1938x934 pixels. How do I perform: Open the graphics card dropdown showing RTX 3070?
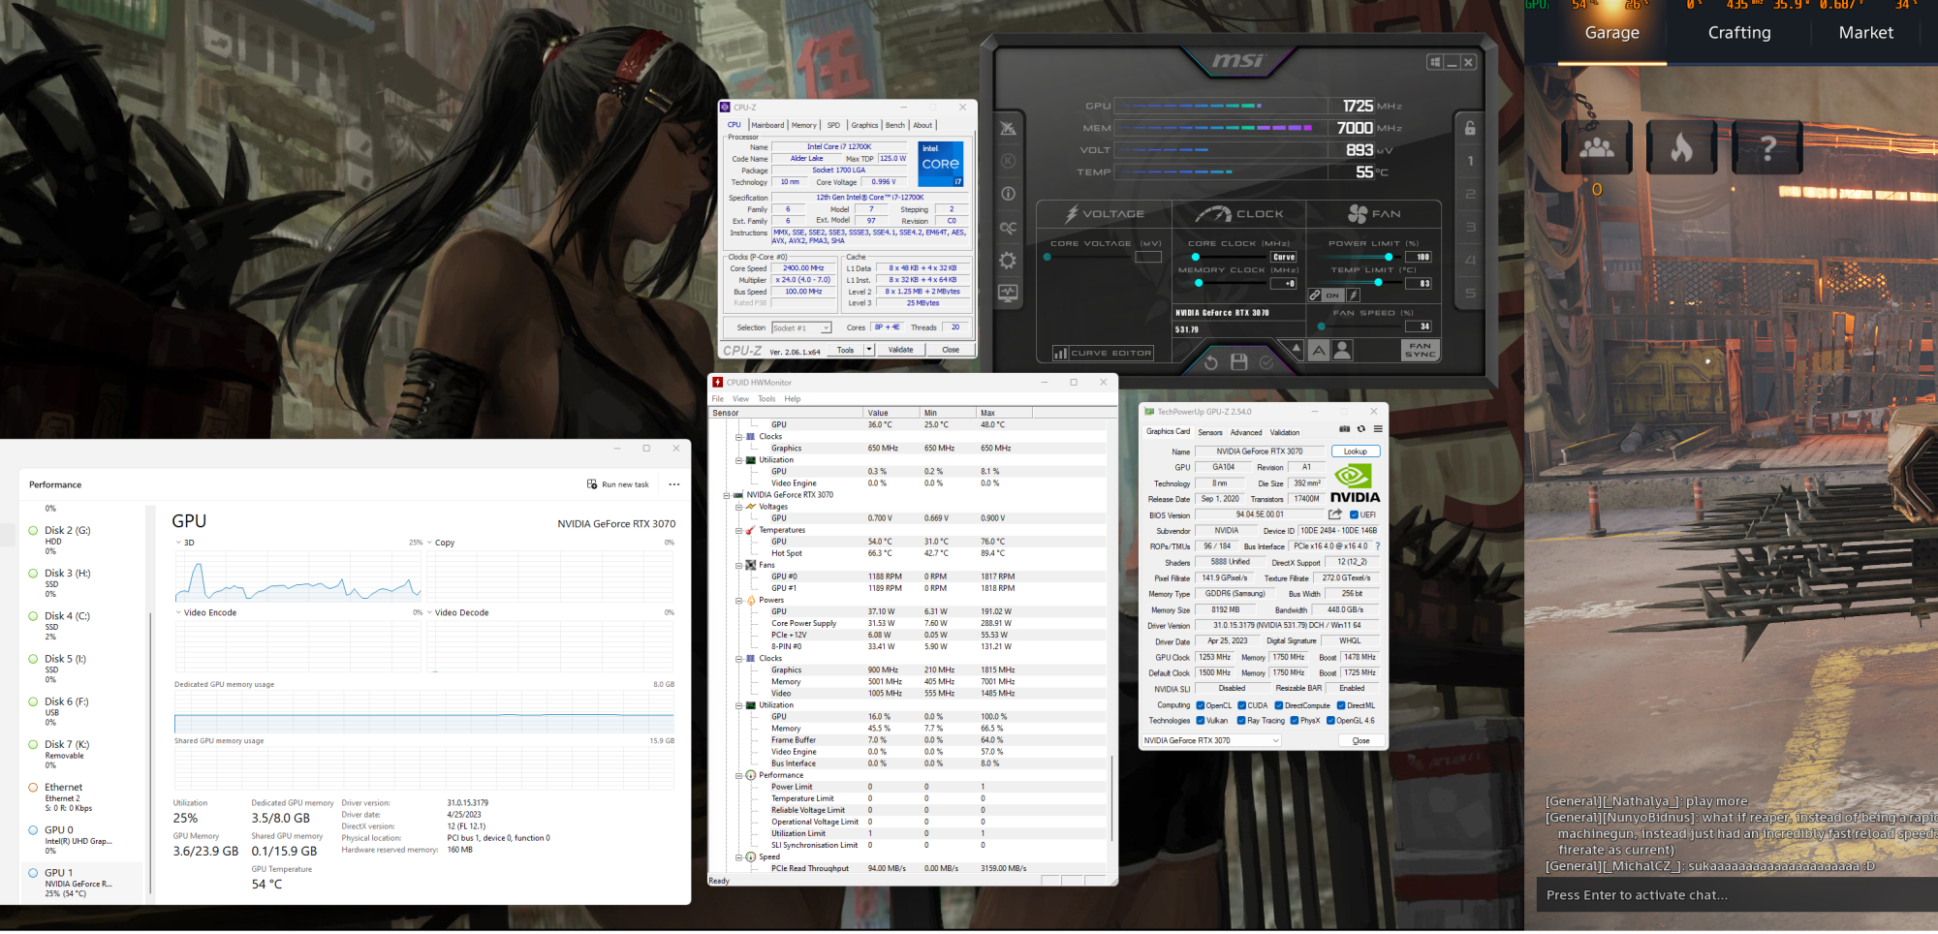click(1210, 739)
